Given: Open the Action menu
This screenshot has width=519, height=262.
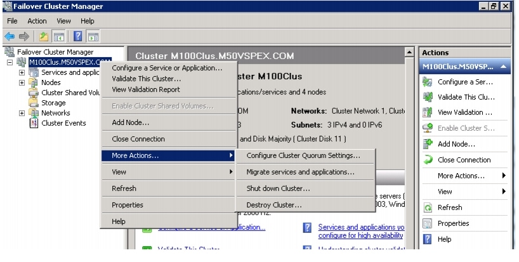Looking at the screenshot, I should (x=37, y=21).
